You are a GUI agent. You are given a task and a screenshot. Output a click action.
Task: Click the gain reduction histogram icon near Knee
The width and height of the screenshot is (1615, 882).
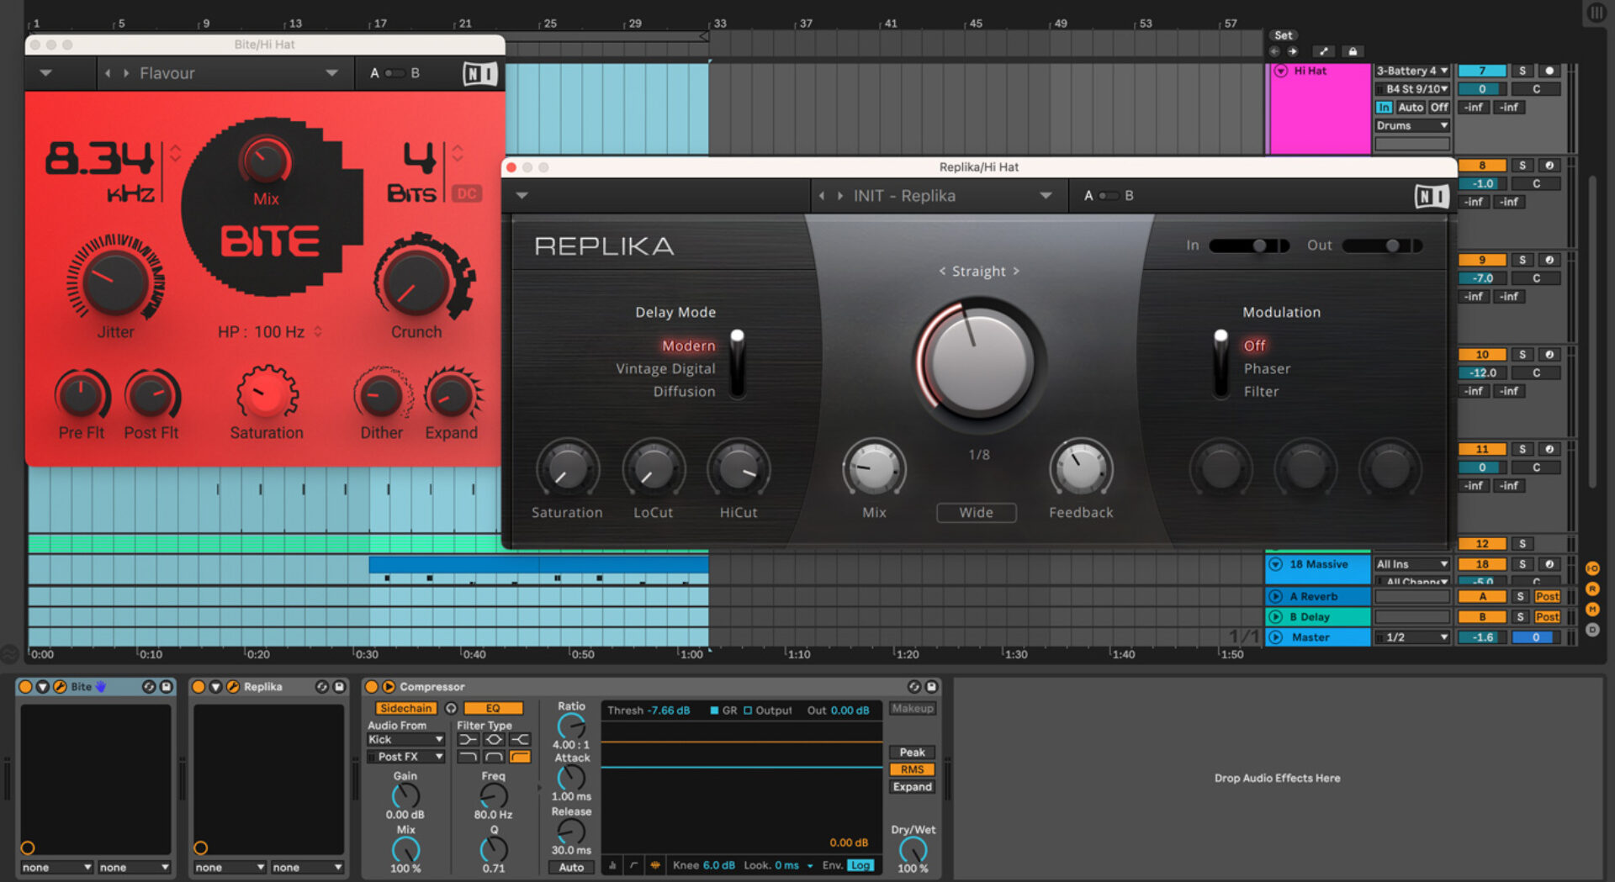[612, 864]
